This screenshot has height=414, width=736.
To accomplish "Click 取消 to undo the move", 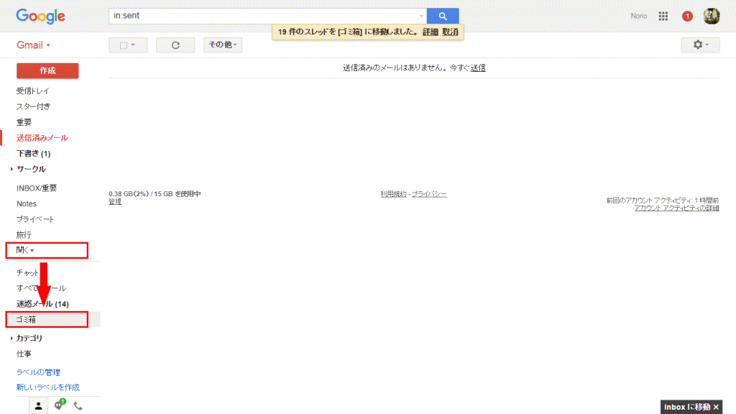I will coord(450,32).
